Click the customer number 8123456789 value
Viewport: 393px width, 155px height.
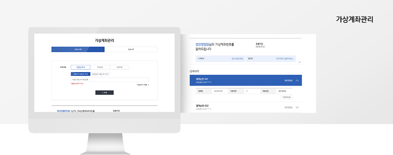[x=237, y=59]
